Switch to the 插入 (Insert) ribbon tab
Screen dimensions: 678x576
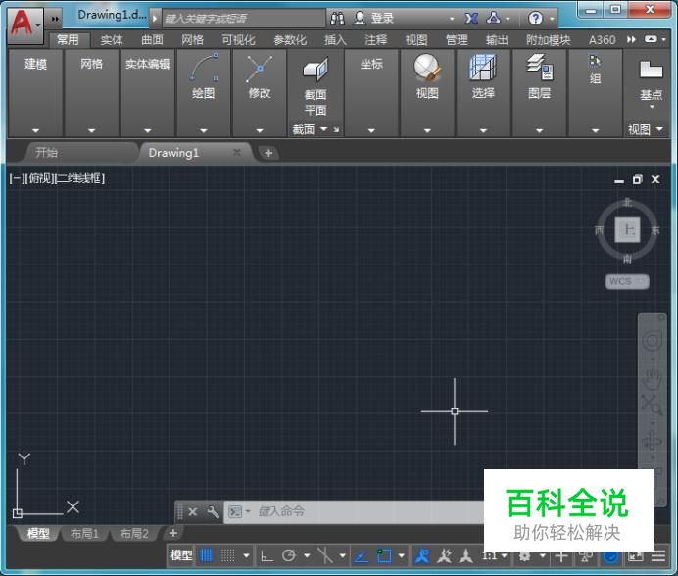[x=335, y=40]
